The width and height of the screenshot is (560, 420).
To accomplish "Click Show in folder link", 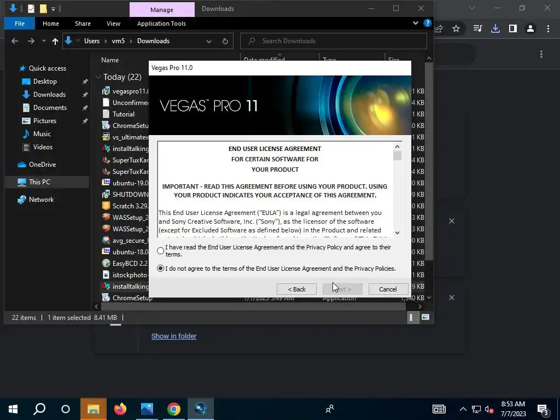I will (x=174, y=336).
